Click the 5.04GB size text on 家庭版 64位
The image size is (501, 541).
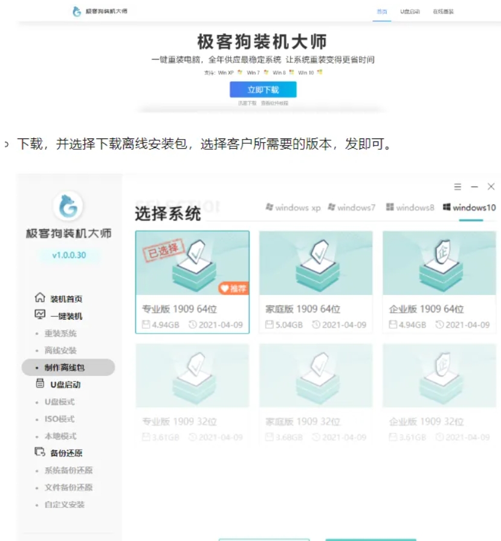[289, 325]
